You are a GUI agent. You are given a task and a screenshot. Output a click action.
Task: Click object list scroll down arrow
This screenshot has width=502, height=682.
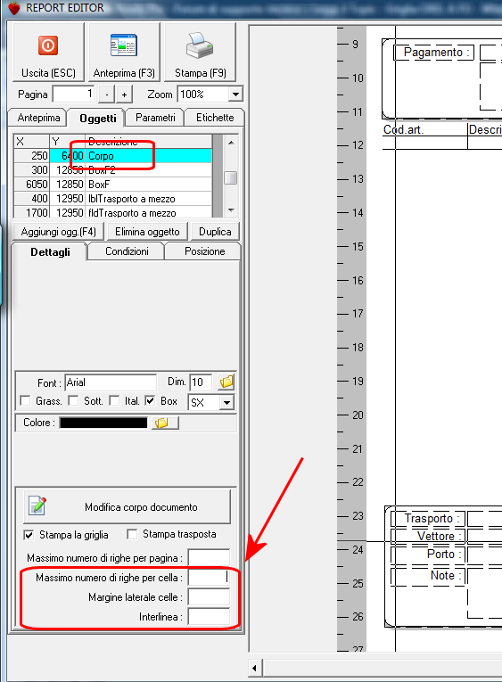[231, 210]
